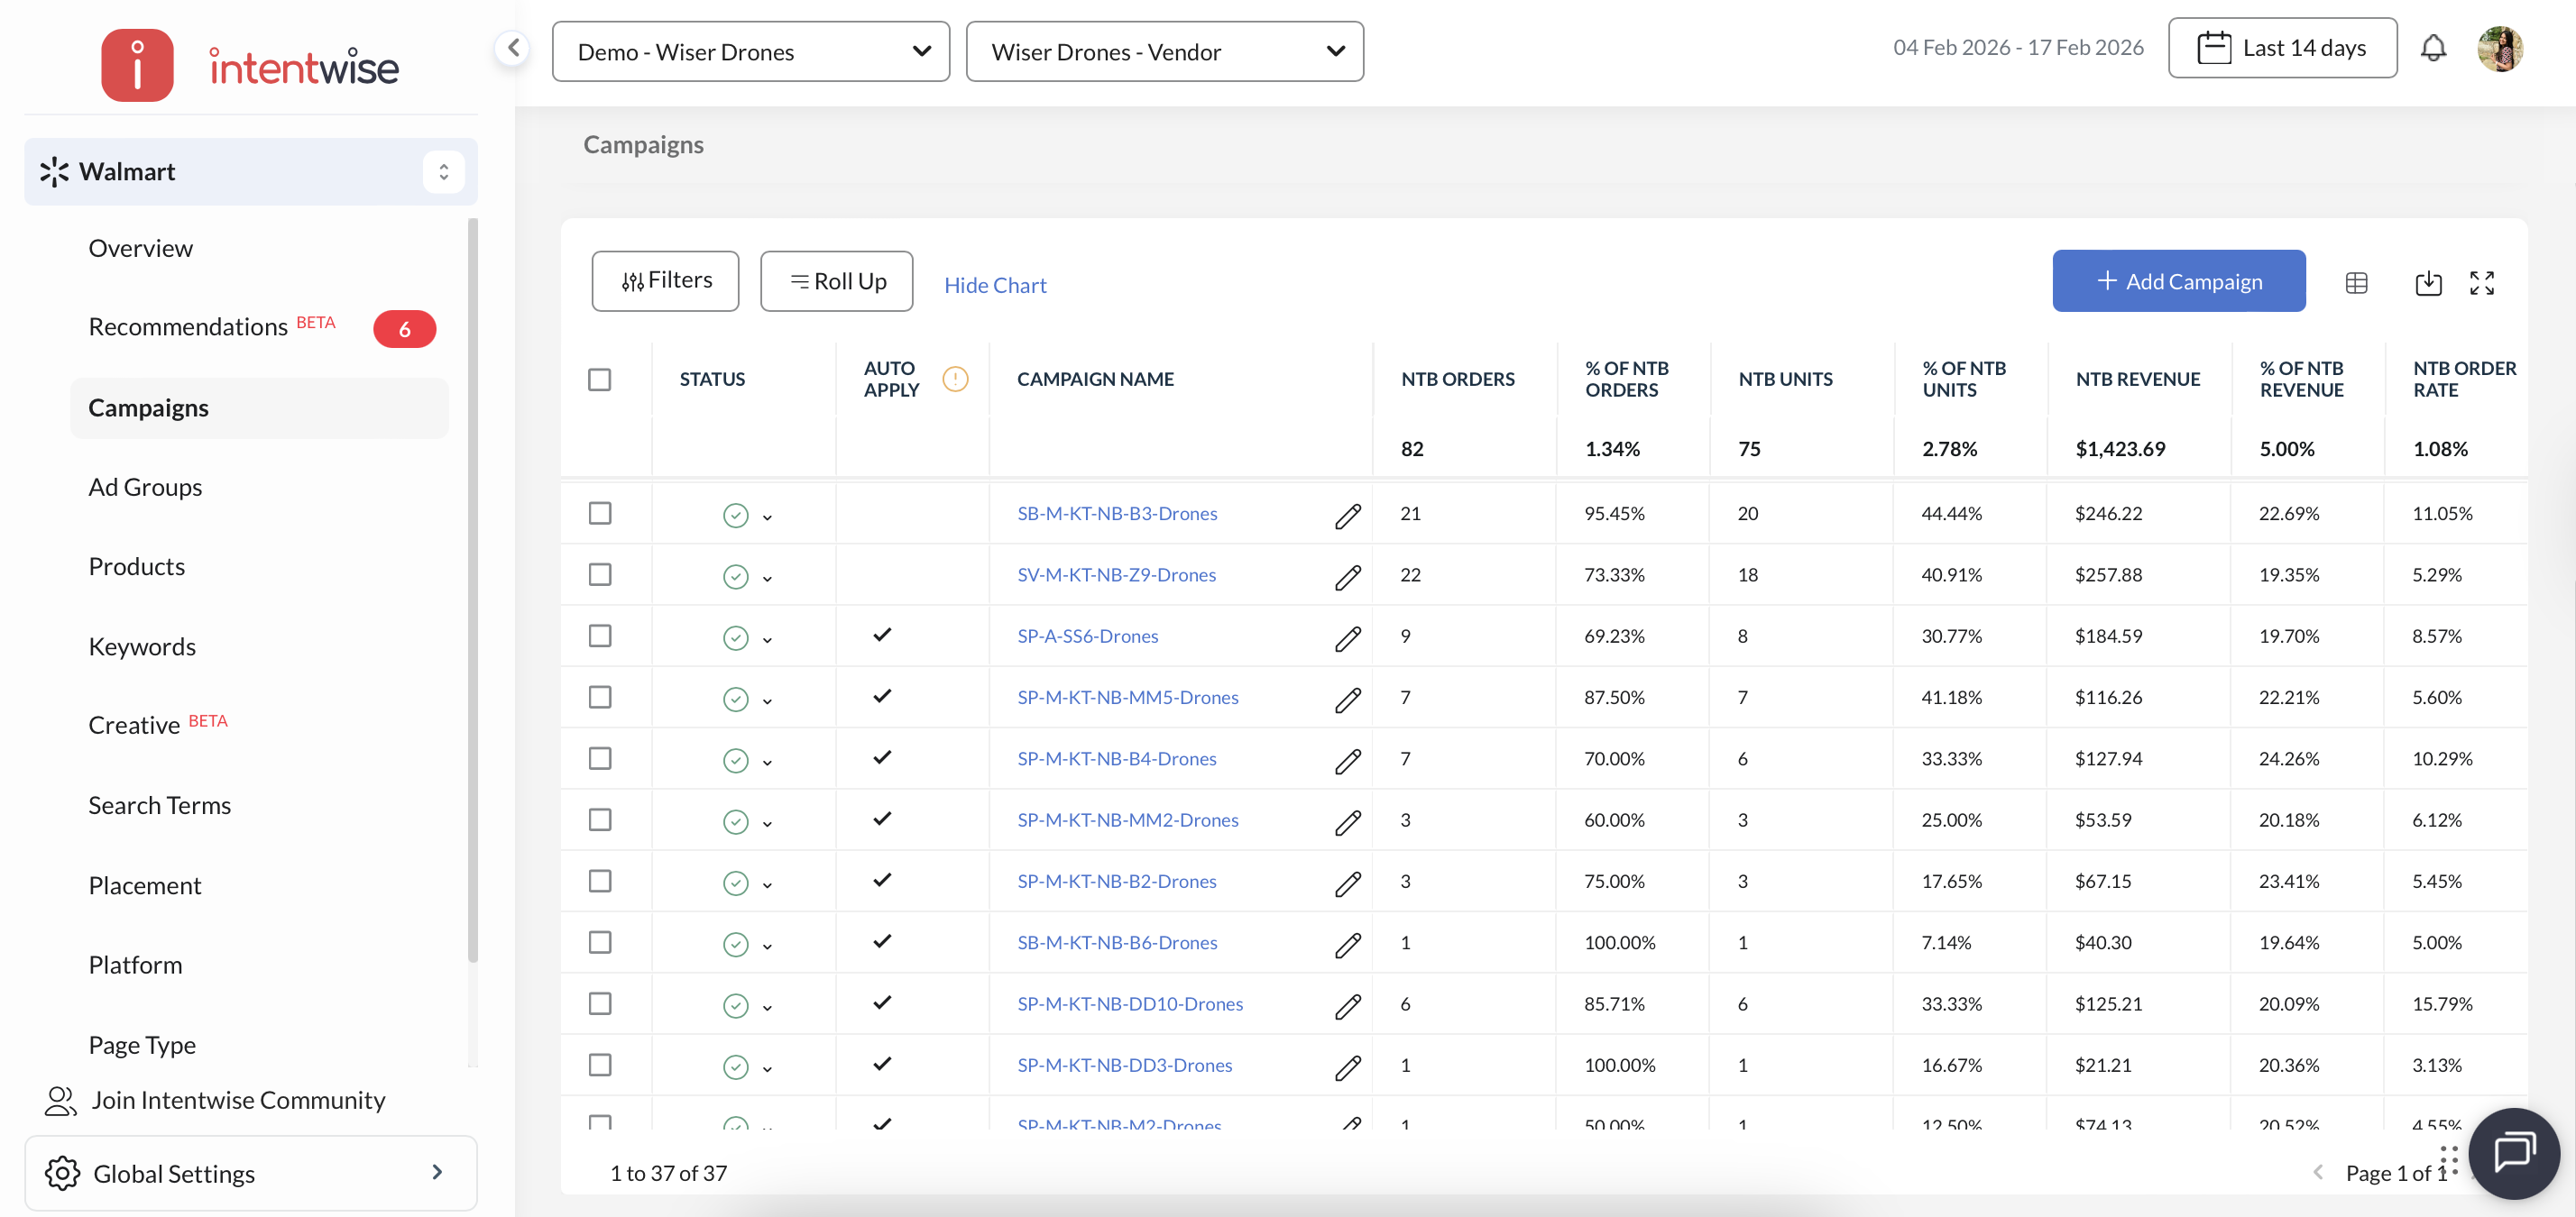Click user profile avatar picture
The height and width of the screenshot is (1217, 2576).
coord(2499,48)
